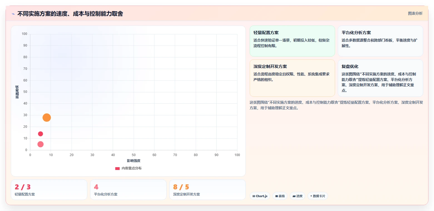Click the summary paragraph below the cards
Screen dimensions: 434x211
336,105
